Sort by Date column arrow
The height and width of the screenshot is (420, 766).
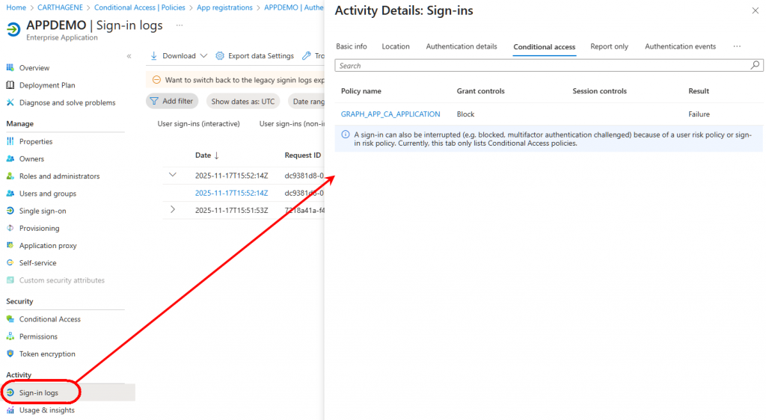point(216,155)
